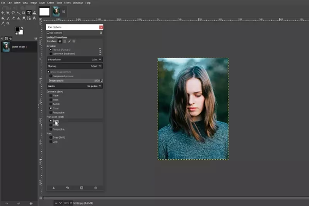The height and width of the screenshot is (206, 309).
Task: Open Tool Options panel configuration menu
Action: (x=101, y=33)
